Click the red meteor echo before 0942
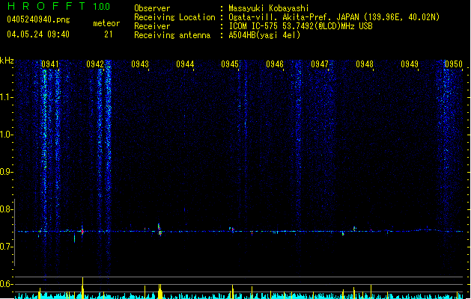Viewport: 471px width, 299px height. click(x=82, y=231)
